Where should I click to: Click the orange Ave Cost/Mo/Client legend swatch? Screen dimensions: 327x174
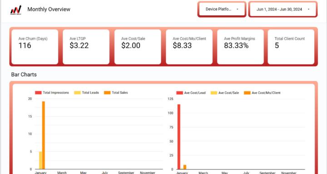point(247,93)
